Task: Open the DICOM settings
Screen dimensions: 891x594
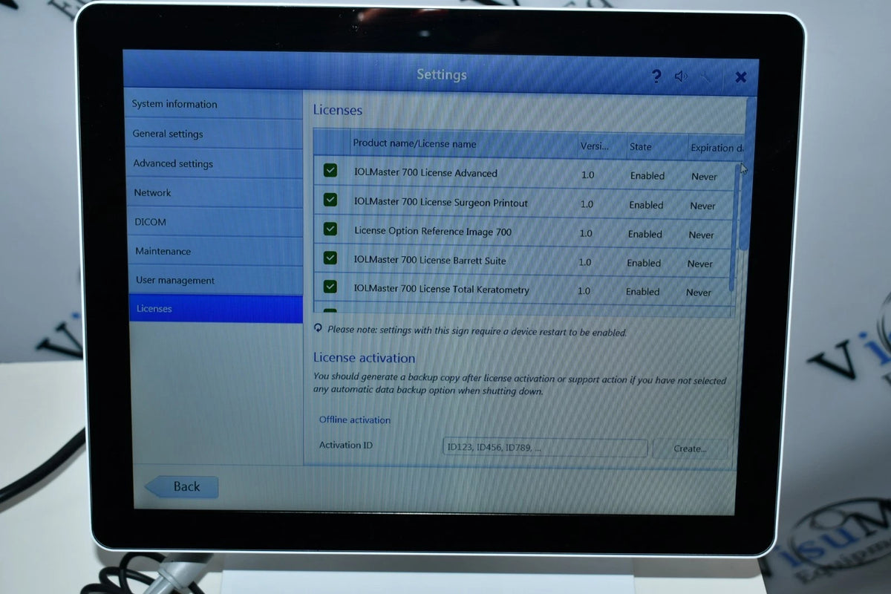Action: coord(215,222)
